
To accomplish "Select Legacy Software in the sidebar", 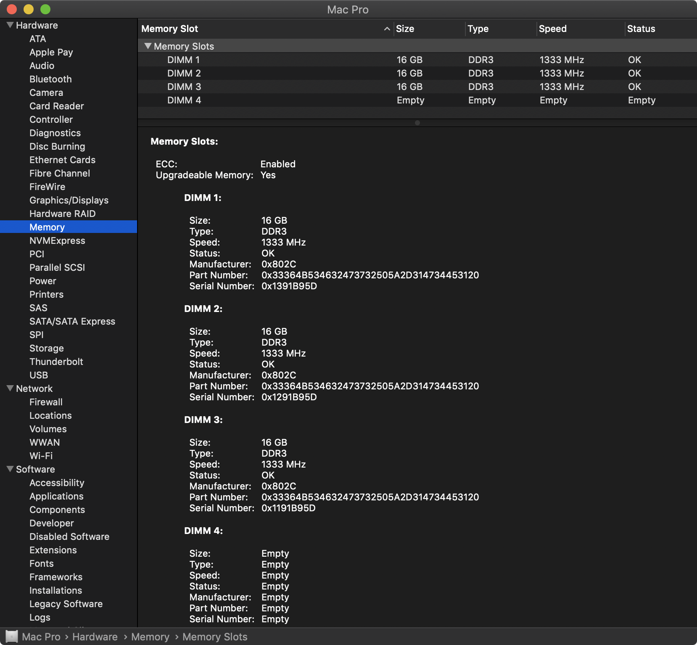I will pyautogui.click(x=66, y=604).
